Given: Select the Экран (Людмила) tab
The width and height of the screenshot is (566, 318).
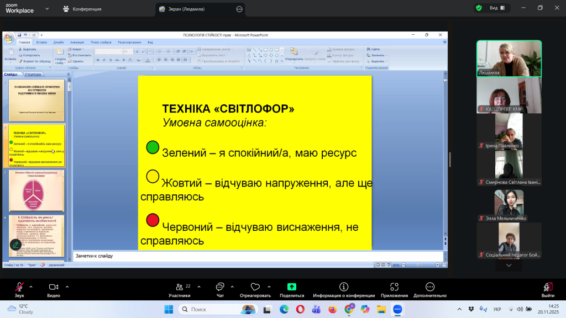Looking at the screenshot, I should pyautogui.click(x=195, y=9).
